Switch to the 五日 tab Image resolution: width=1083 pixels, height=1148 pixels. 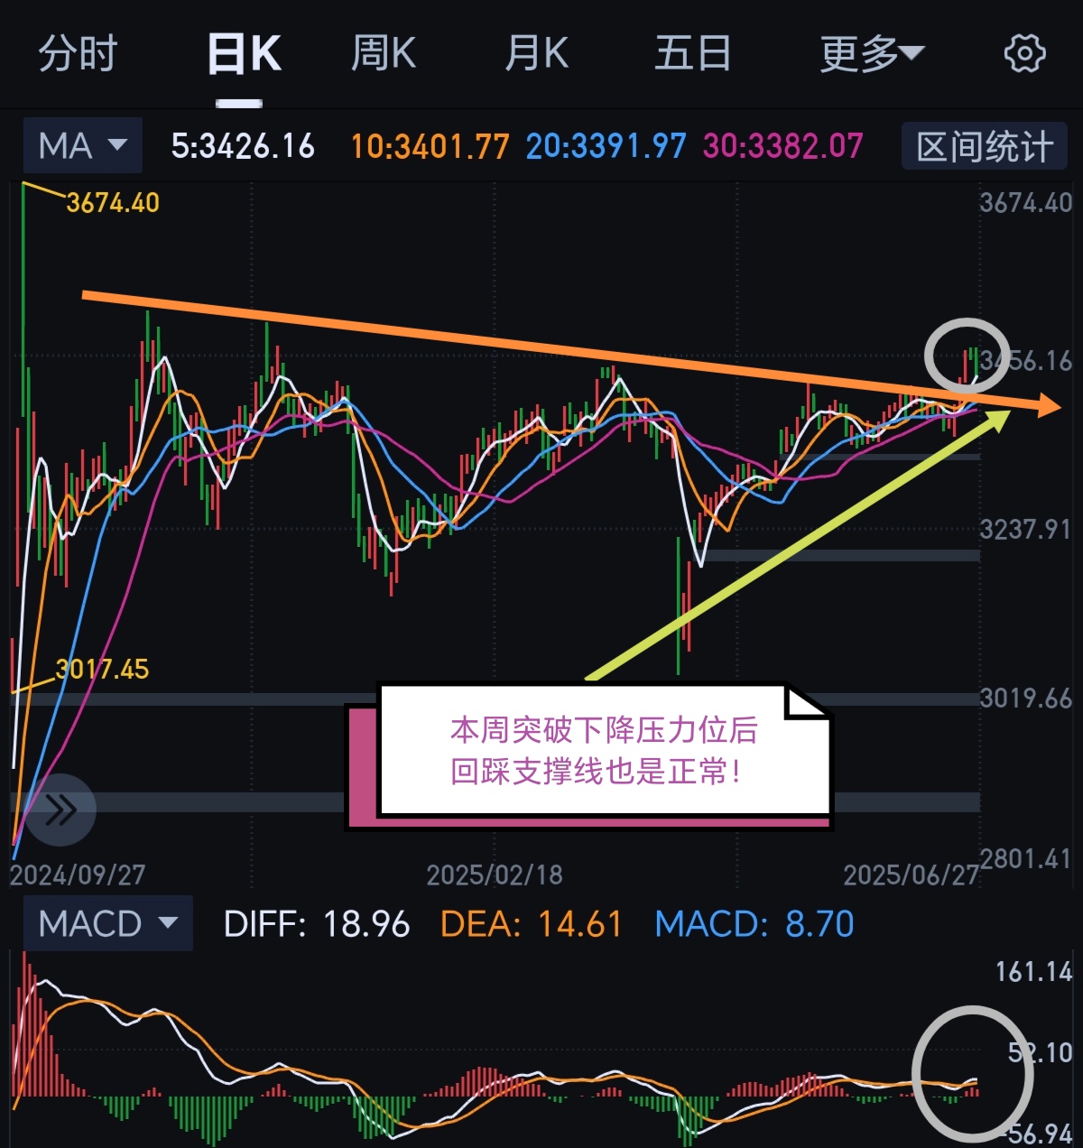[x=693, y=54]
